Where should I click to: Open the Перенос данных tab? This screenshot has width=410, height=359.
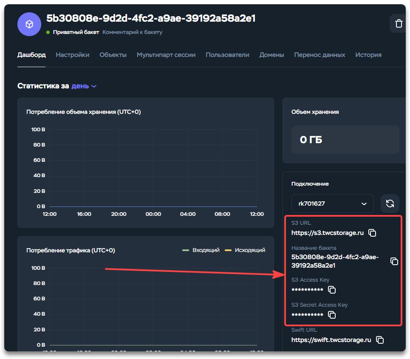(320, 55)
